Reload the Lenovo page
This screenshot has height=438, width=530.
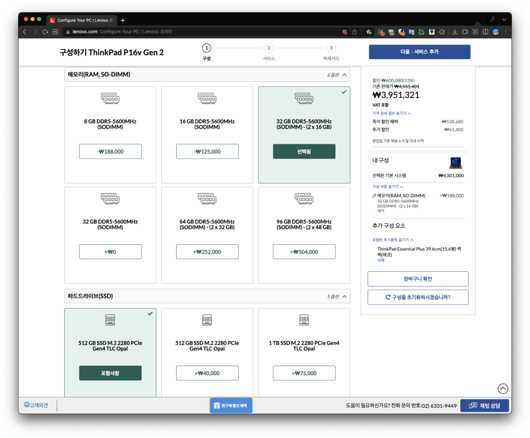point(46,32)
